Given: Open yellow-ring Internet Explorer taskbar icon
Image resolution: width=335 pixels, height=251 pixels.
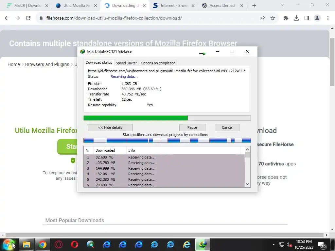Looking at the screenshot, I should tap(186, 244).
